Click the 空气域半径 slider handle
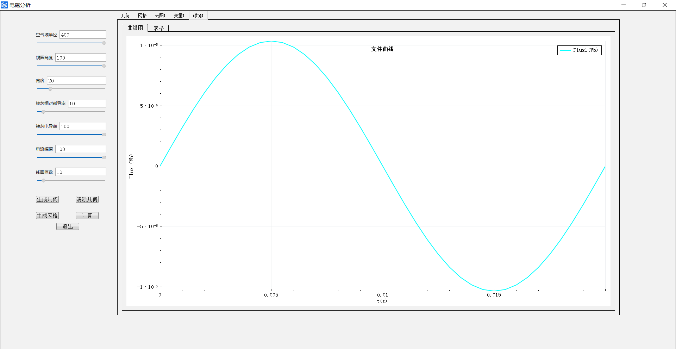This screenshot has width=676, height=349. click(104, 43)
